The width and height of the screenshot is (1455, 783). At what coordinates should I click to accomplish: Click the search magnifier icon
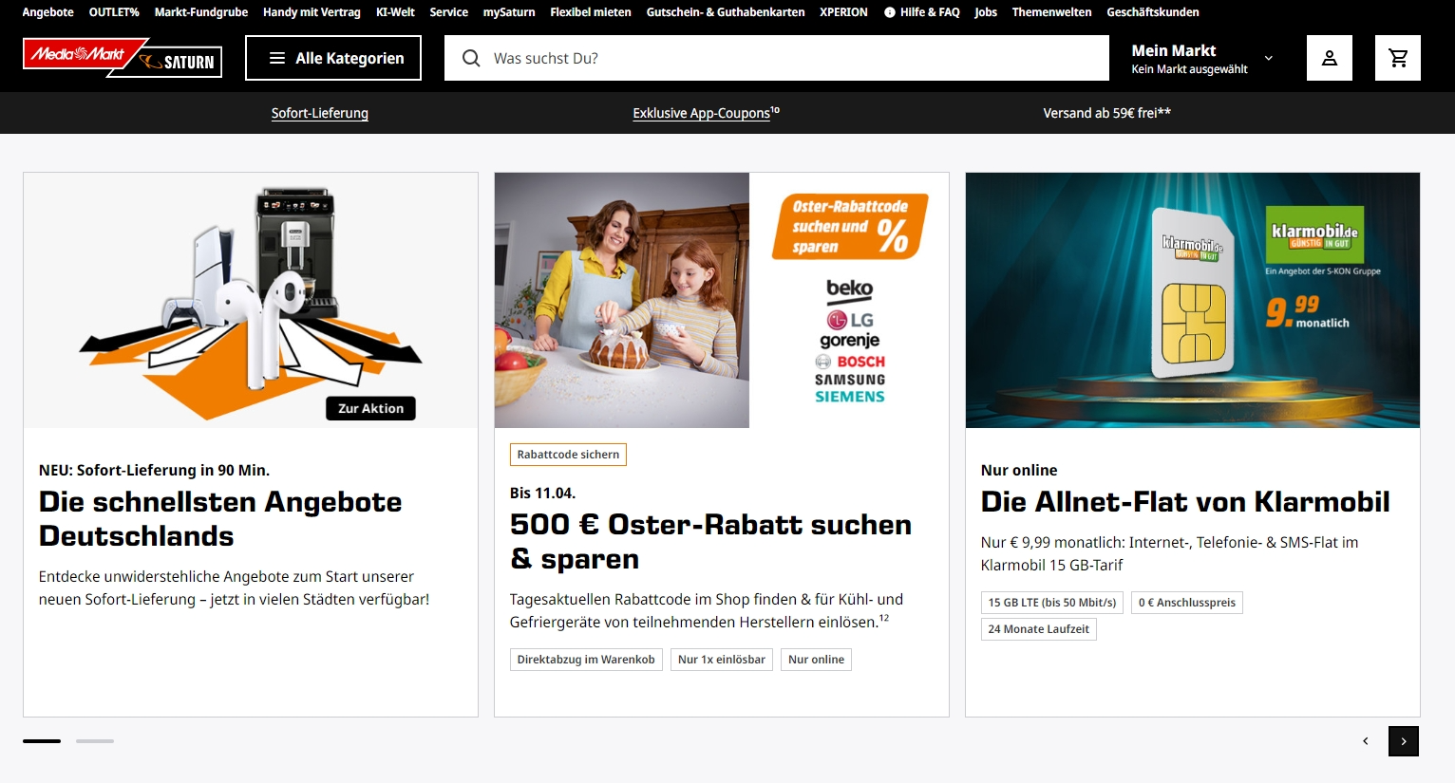pos(471,58)
